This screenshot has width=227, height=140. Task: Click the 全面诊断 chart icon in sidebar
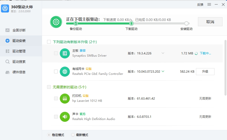point(8,30)
